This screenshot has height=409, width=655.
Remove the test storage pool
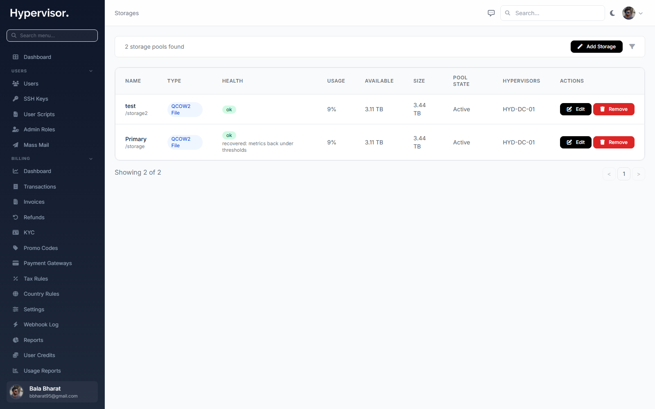(614, 109)
